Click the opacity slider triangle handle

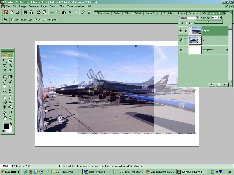[x=209, y=22]
